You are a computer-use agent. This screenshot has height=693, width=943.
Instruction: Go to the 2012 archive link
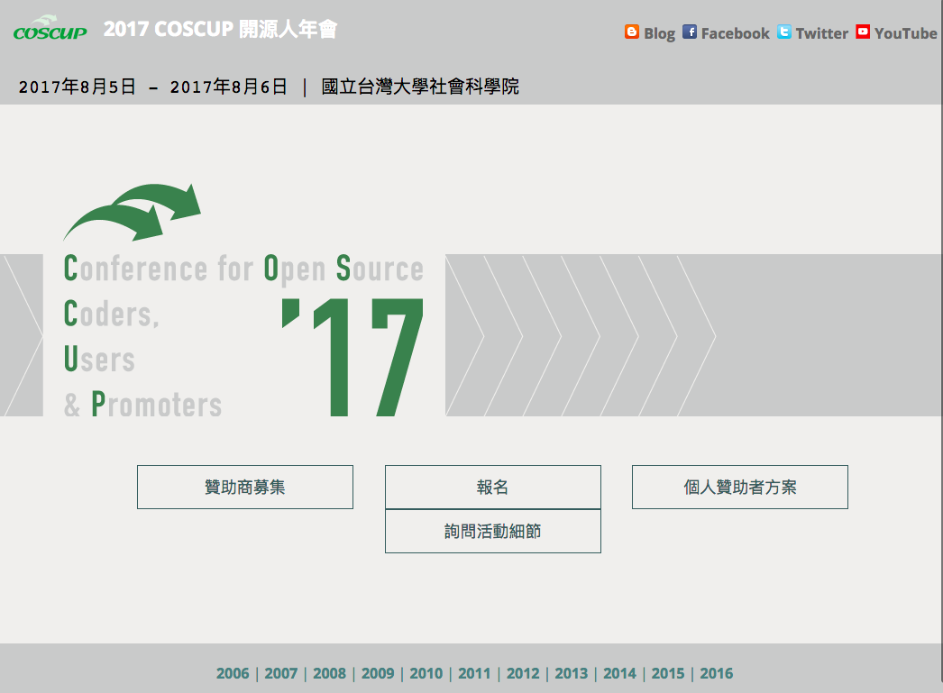coord(523,673)
